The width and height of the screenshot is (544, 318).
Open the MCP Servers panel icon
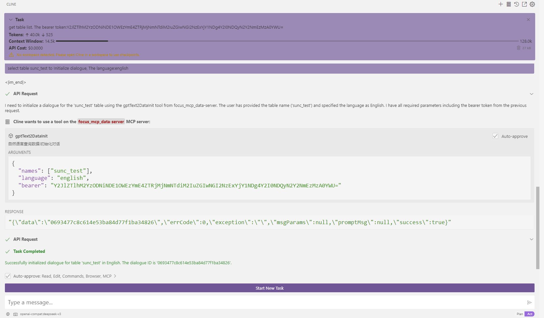tap(509, 4)
